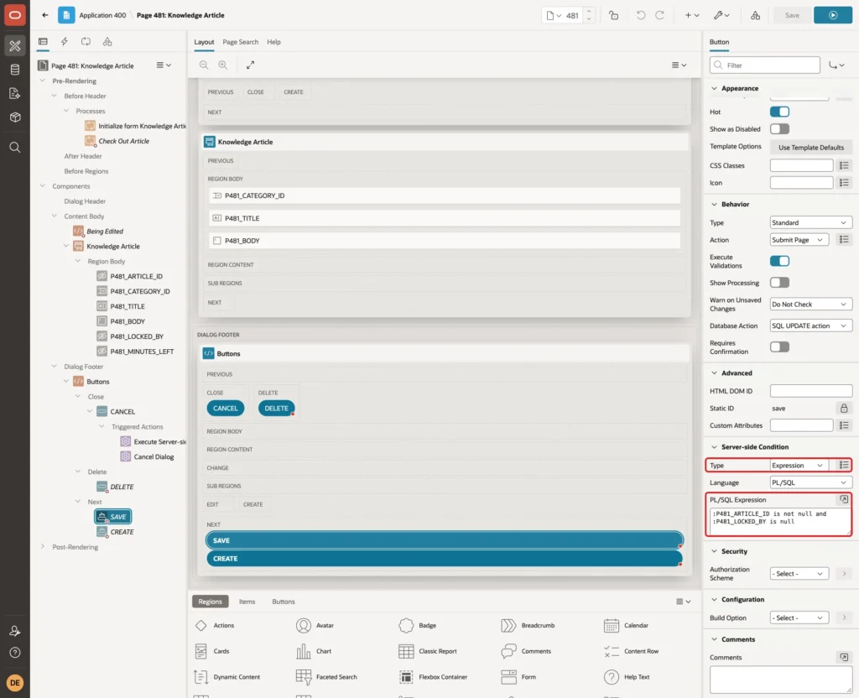The image size is (859, 698).
Task: Switch to the Dynamic Actions lightning tab
Action: coord(64,42)
